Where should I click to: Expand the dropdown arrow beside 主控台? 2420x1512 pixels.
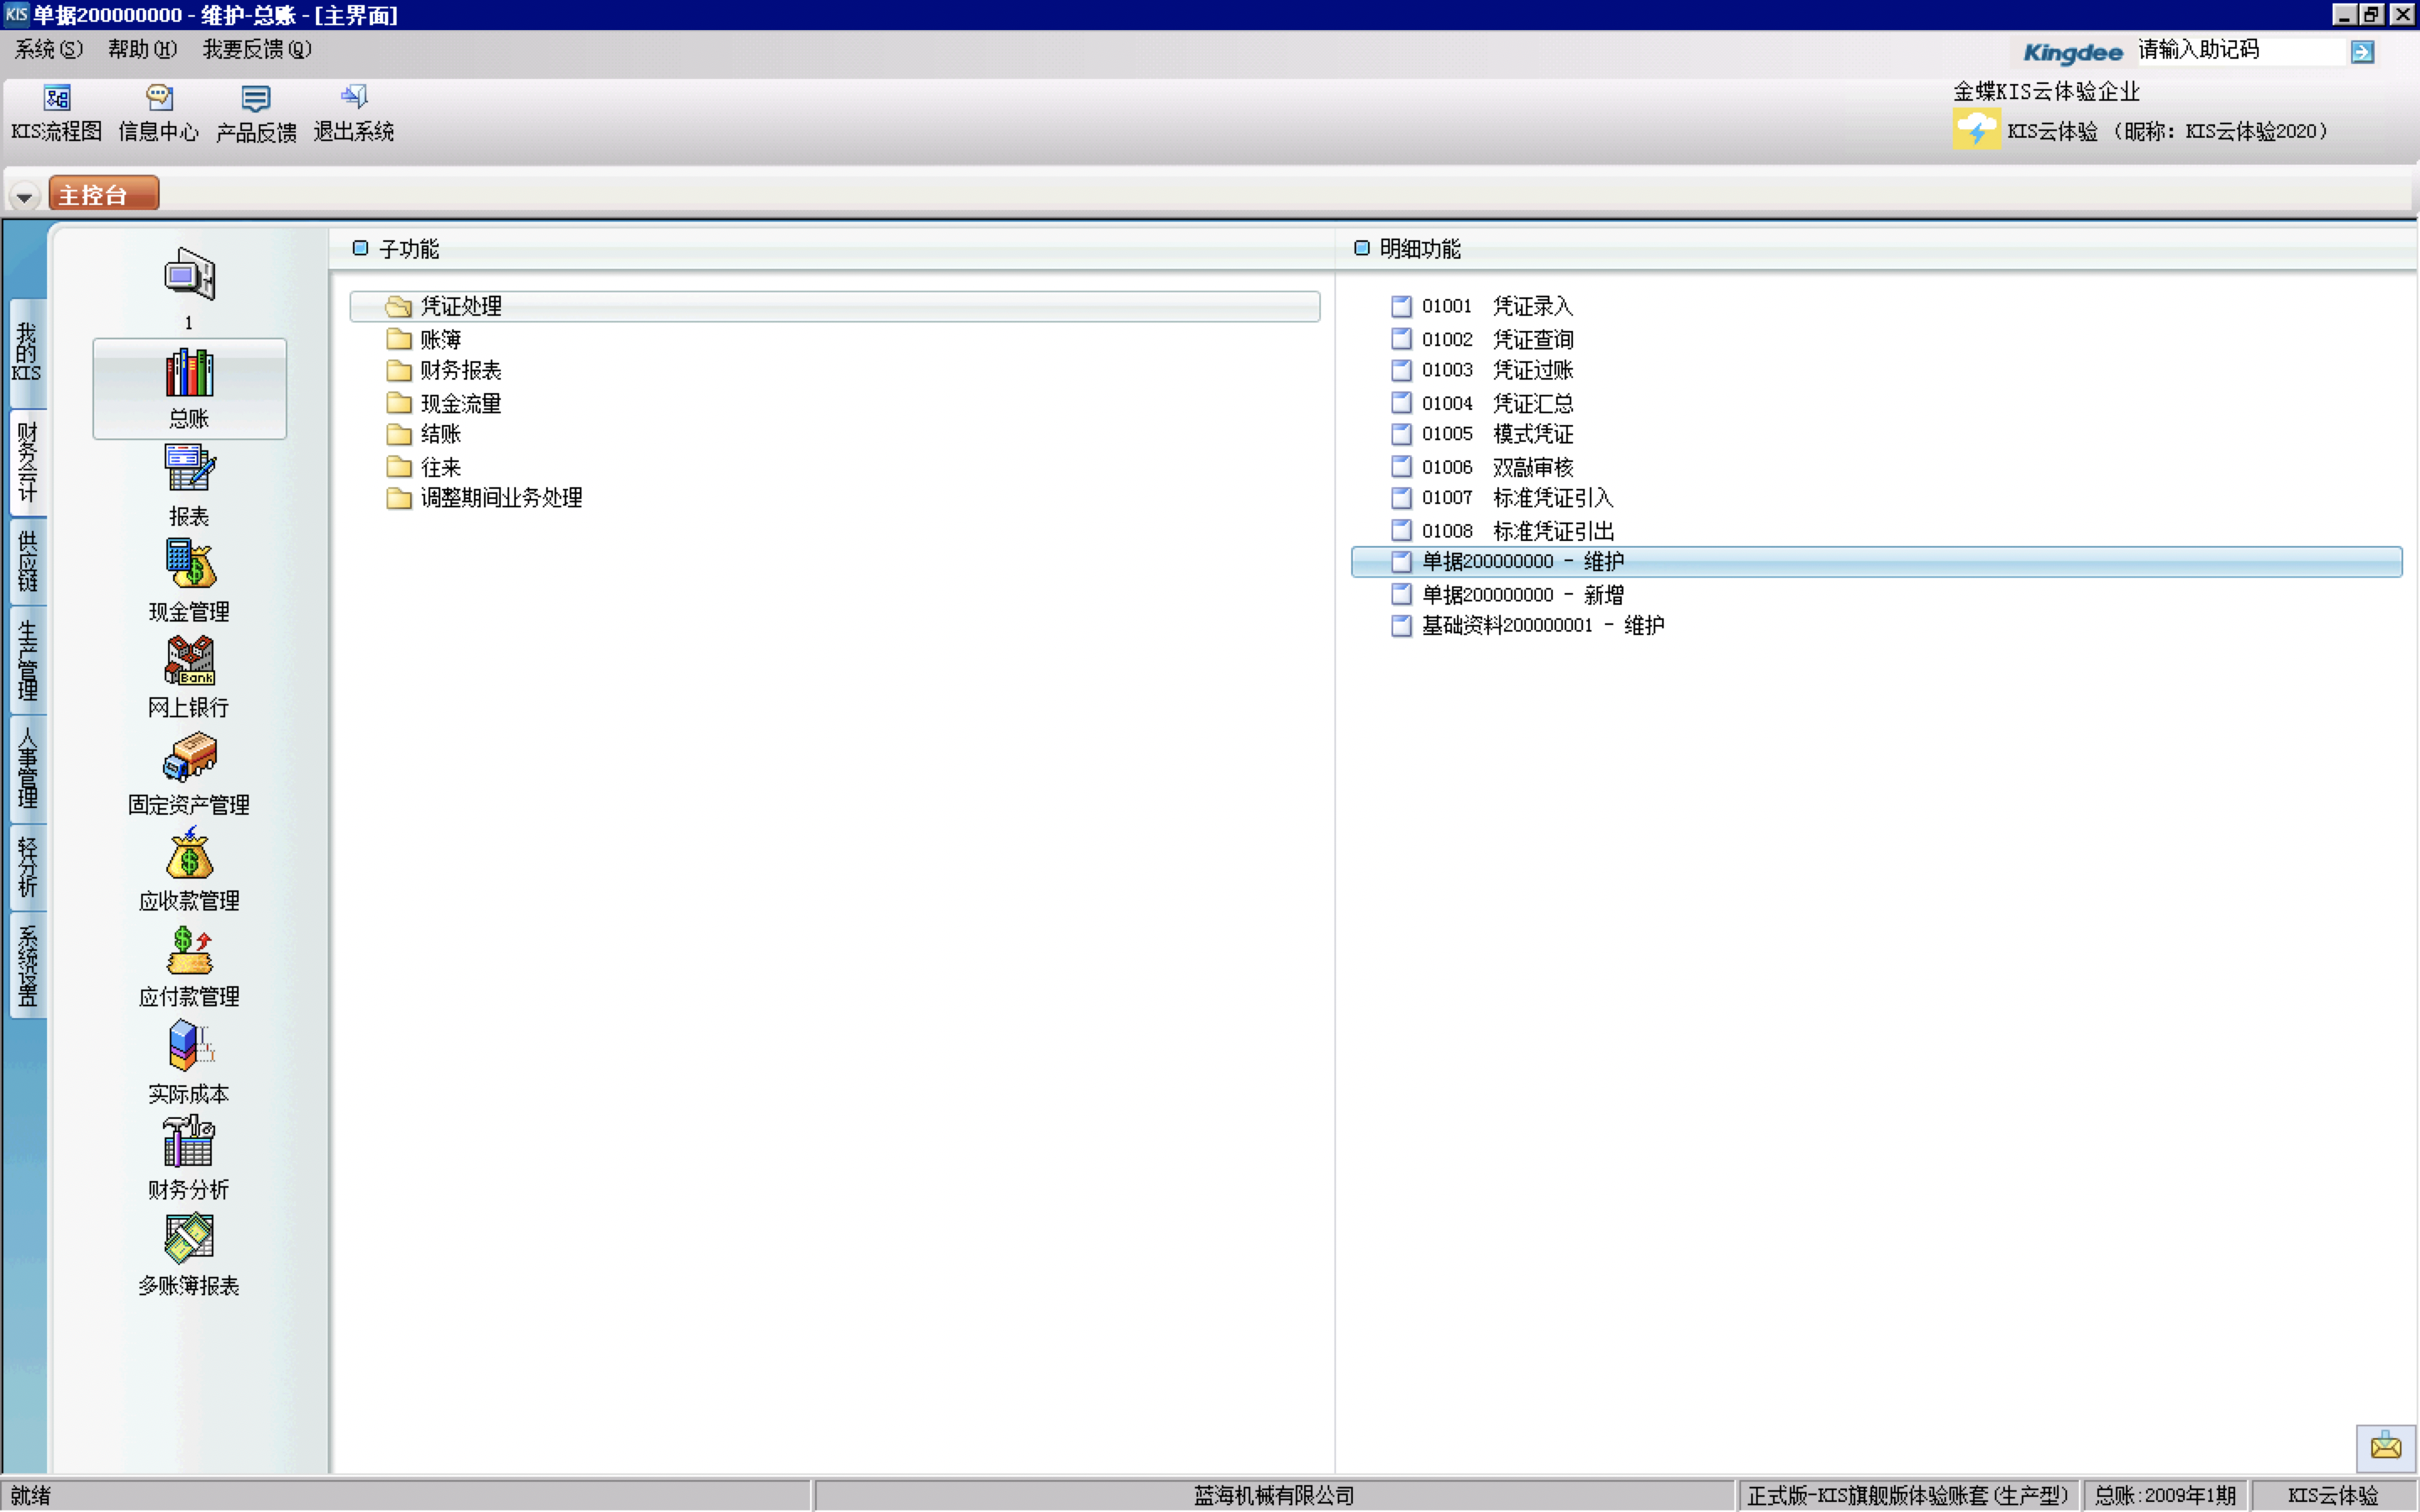24,196
